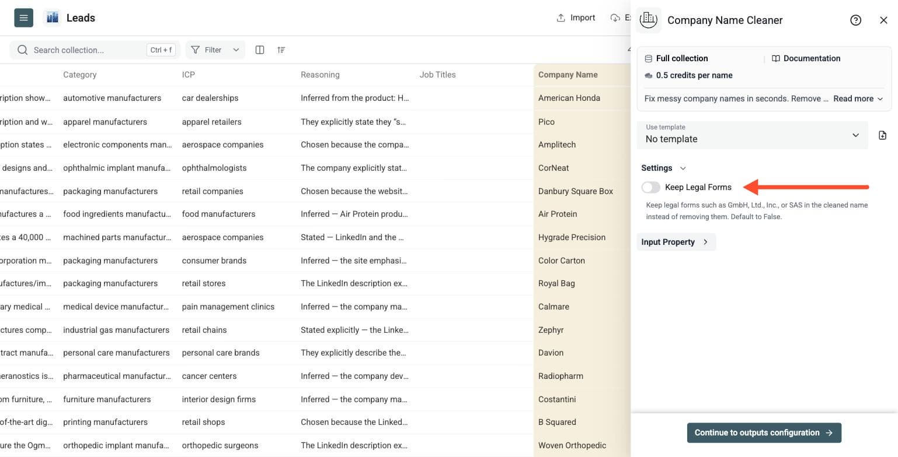Select the Full collection option
This screenshot has width=898, height=457.
pyautogui.click(x=676, y=58)
